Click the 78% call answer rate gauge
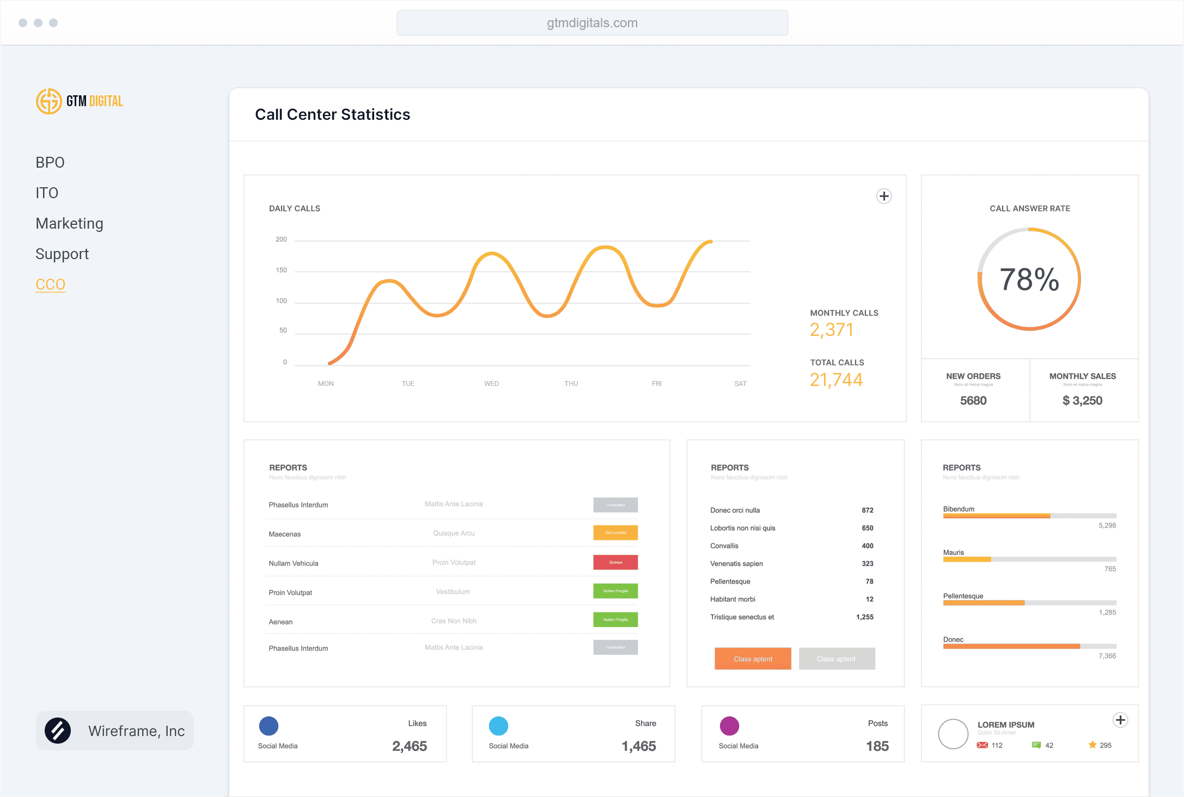Screen dimensions: 1184x797 [1029, 279]
